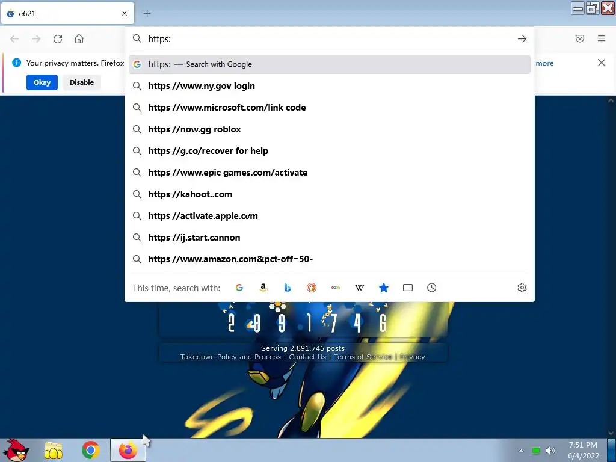Search bookmarks using the star icon
The height and width of the screenshot is (462, 616).
383,288
